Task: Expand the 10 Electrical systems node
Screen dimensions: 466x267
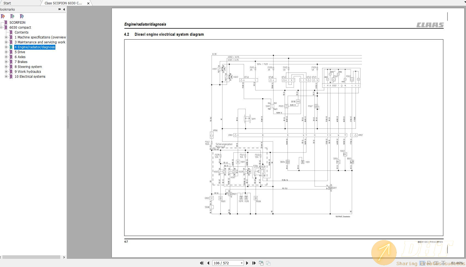Action: pos(6,77)
